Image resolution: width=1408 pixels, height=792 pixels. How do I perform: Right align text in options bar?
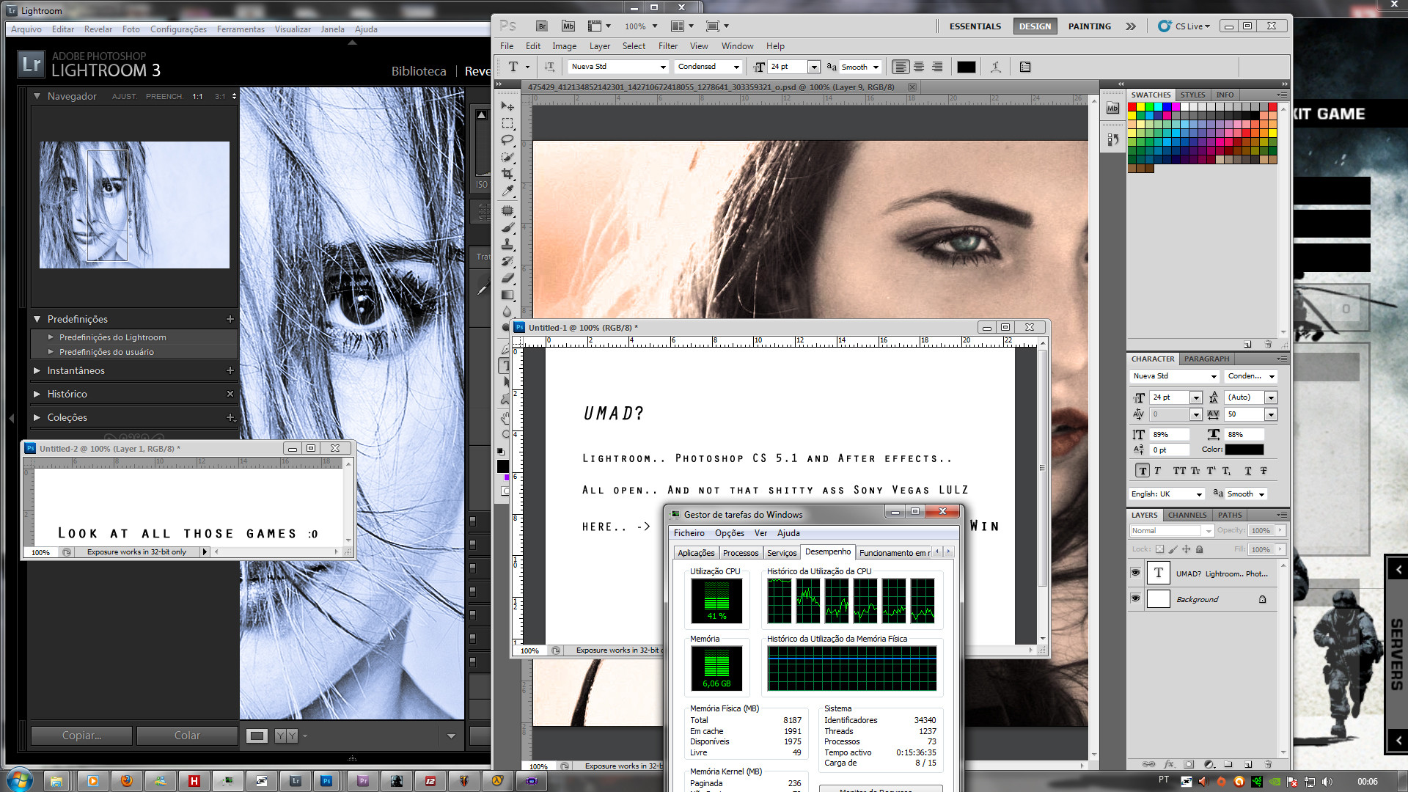[937, 67]
